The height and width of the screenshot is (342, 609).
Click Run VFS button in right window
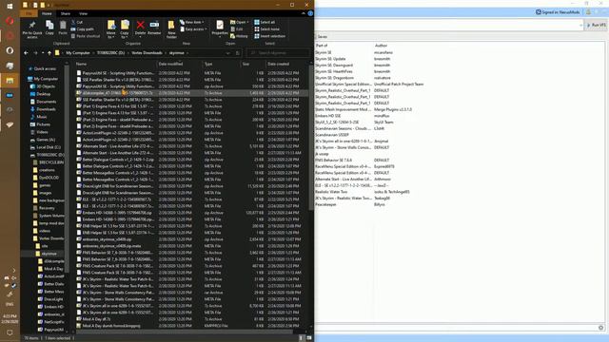(597, 25)
